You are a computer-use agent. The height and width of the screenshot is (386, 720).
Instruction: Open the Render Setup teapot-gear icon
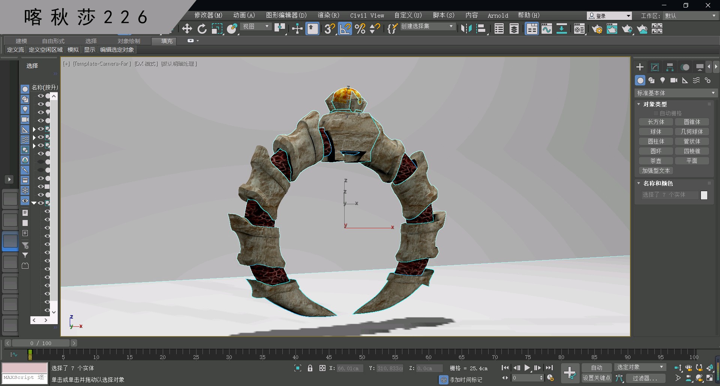tap(597, 29)
